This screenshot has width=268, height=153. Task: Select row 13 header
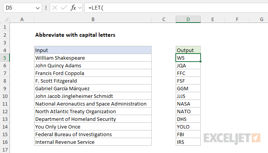(x=5, y=119)
